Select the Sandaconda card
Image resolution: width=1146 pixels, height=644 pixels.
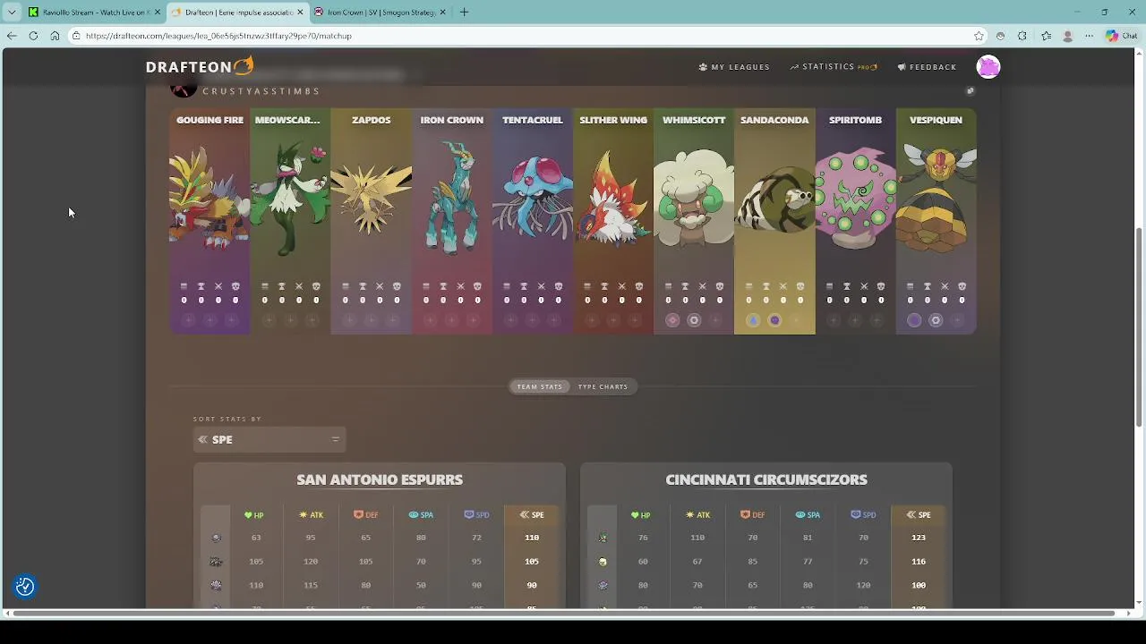coord(774,222)
